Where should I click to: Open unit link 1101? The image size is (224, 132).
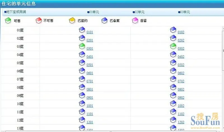90,114
